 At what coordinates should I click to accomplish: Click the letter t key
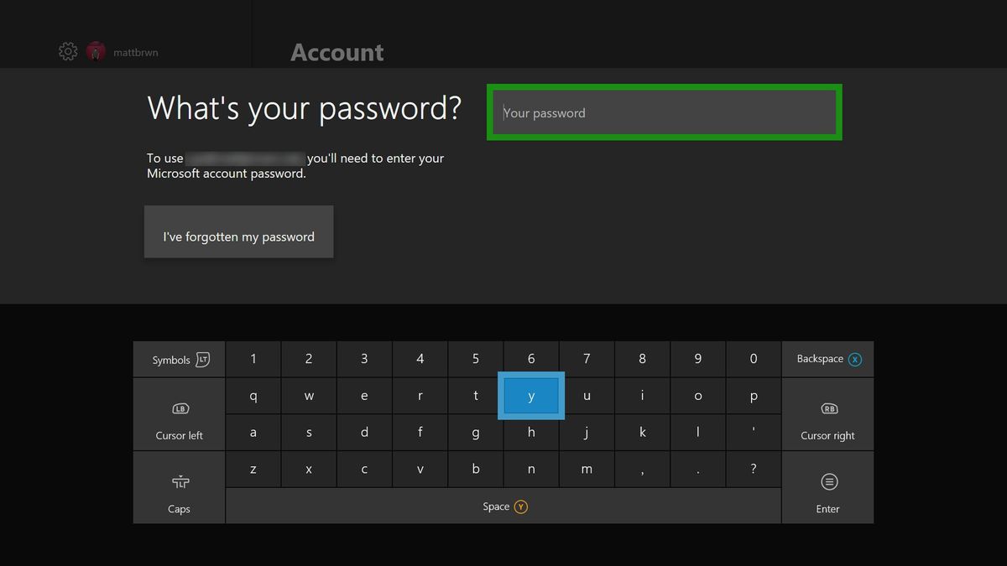[x=476, y=397]
